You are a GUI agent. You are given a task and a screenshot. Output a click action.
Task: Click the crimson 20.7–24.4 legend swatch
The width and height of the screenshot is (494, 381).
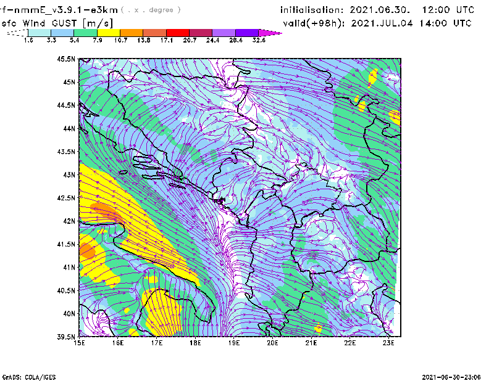click(201, 33)
